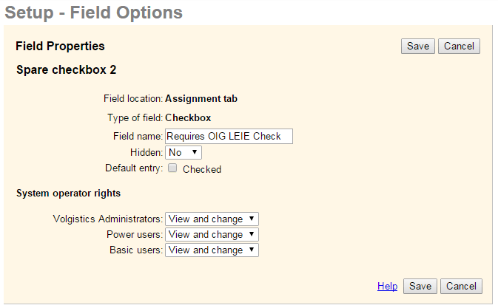
Task: Click the top Cancel button
Action: (x=459, y=46)
